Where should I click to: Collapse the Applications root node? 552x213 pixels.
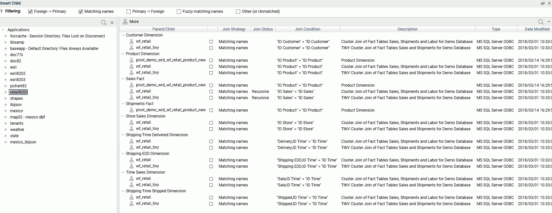3,30
